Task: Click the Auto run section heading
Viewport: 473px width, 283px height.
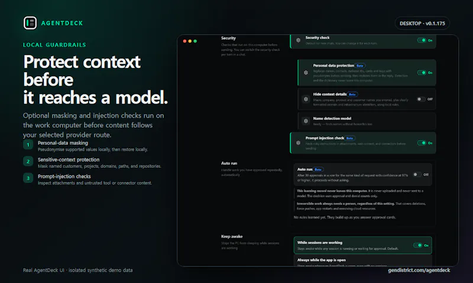Action: click(229, 163)
